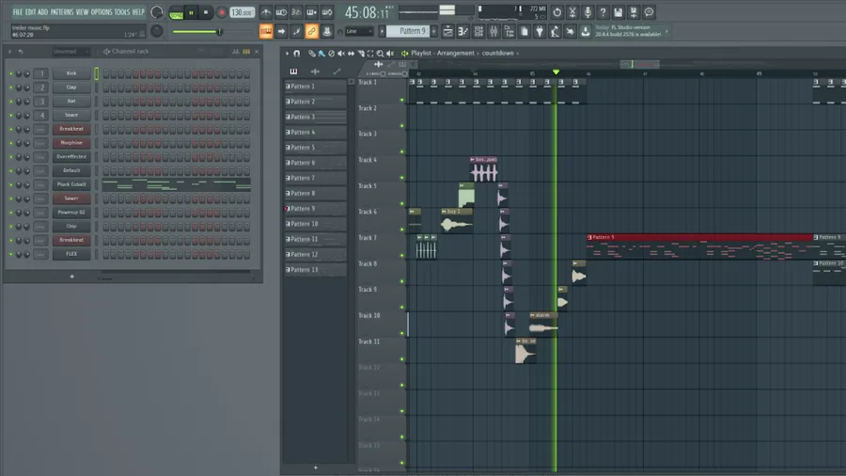Click the main pitch knob
The width and height of the screenshot is (846, 476).
click(x=156, y=31)
